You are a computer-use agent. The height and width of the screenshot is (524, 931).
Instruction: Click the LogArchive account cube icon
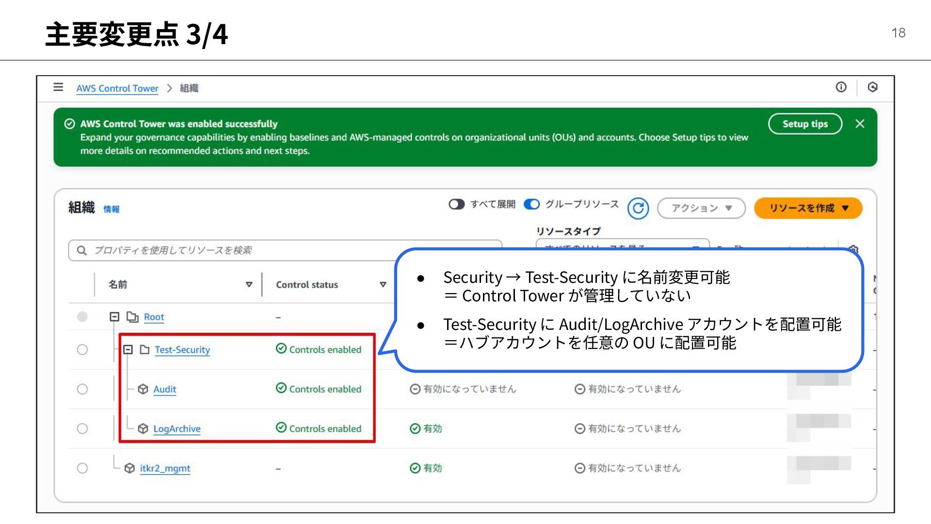point(143,428)
